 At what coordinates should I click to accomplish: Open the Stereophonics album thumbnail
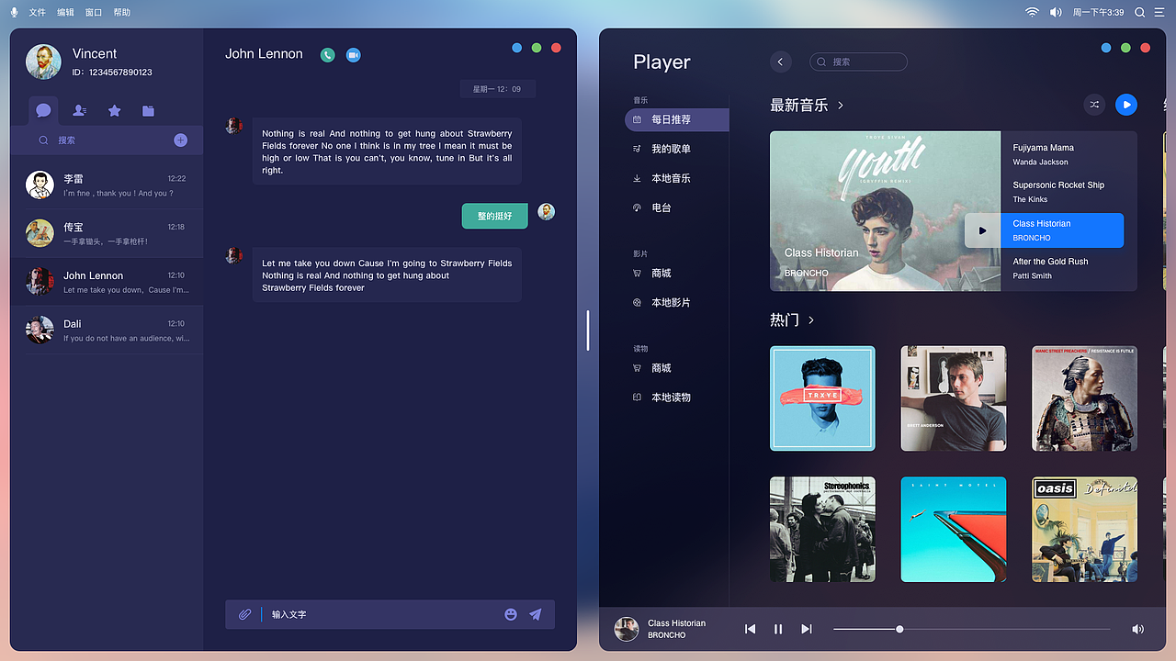pos(822,530)
